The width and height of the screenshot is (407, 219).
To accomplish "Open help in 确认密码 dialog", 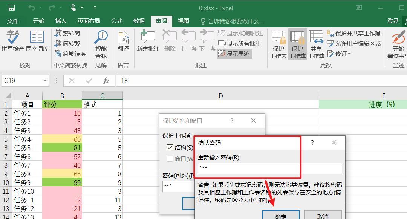I will point(312,142).
